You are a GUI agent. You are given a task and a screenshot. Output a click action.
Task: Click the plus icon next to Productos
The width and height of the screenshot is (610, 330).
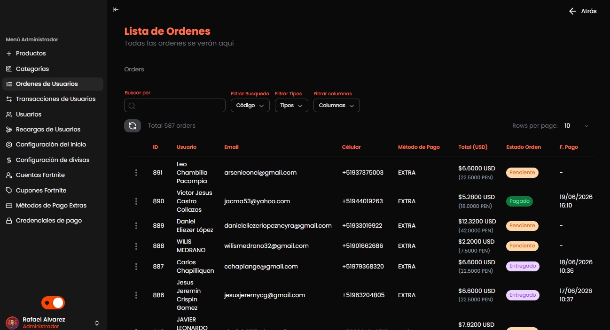[x=9, y=54]
